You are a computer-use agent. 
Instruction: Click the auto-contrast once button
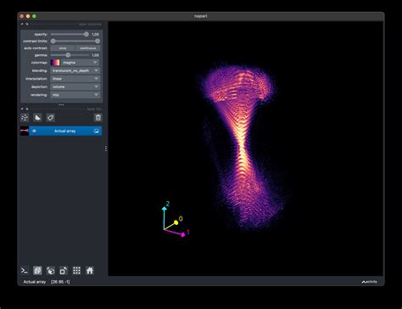(x=63, y=48)
